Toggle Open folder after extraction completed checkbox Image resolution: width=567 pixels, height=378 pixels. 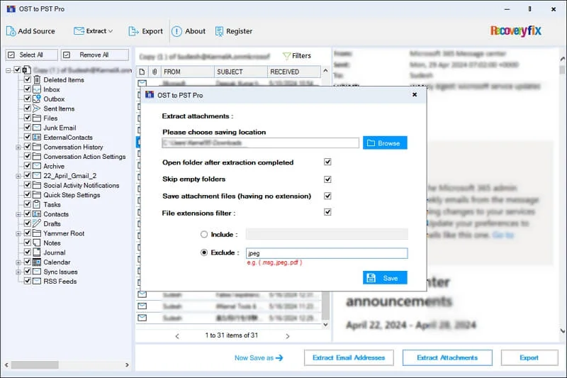pyautogui.click(x=327, y=162)
